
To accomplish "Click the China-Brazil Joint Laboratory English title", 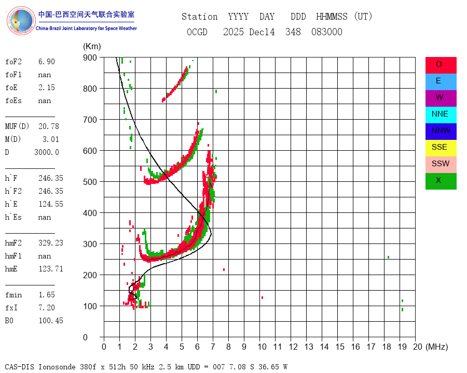I will [x=86, y=28].
